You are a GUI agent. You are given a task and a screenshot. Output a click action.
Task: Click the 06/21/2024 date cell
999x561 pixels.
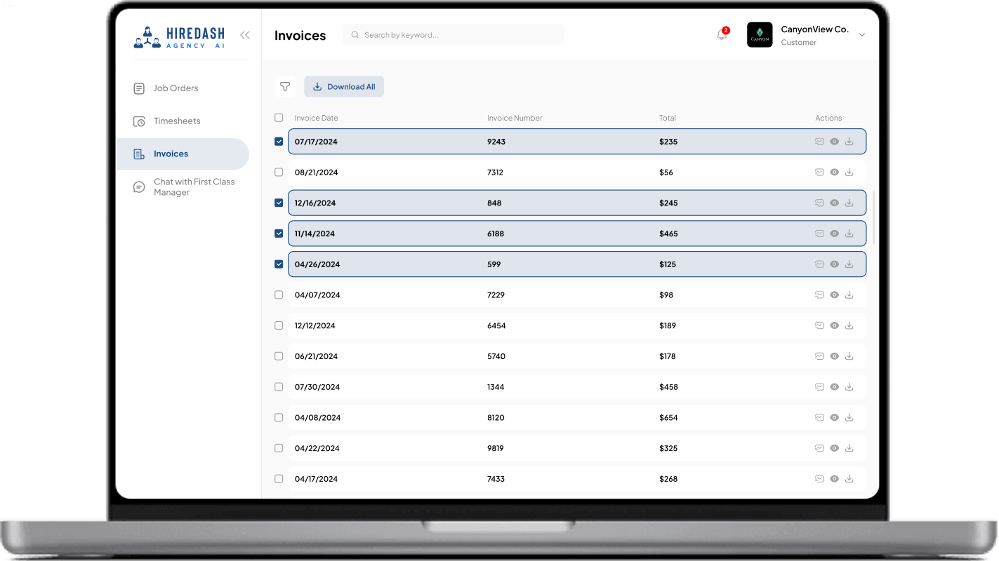pyautogui.click(x=316, y=356)
